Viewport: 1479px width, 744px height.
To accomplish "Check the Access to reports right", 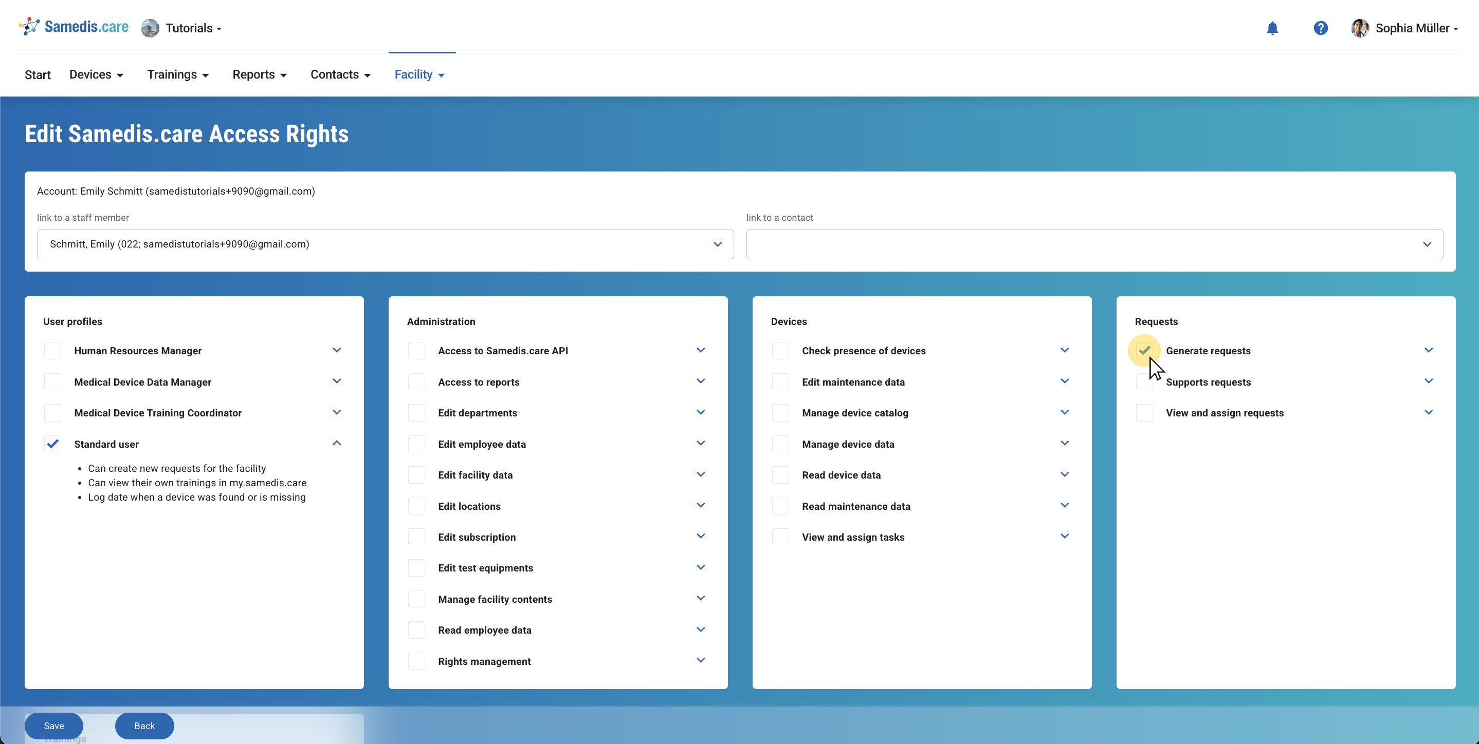I will 417,381.
